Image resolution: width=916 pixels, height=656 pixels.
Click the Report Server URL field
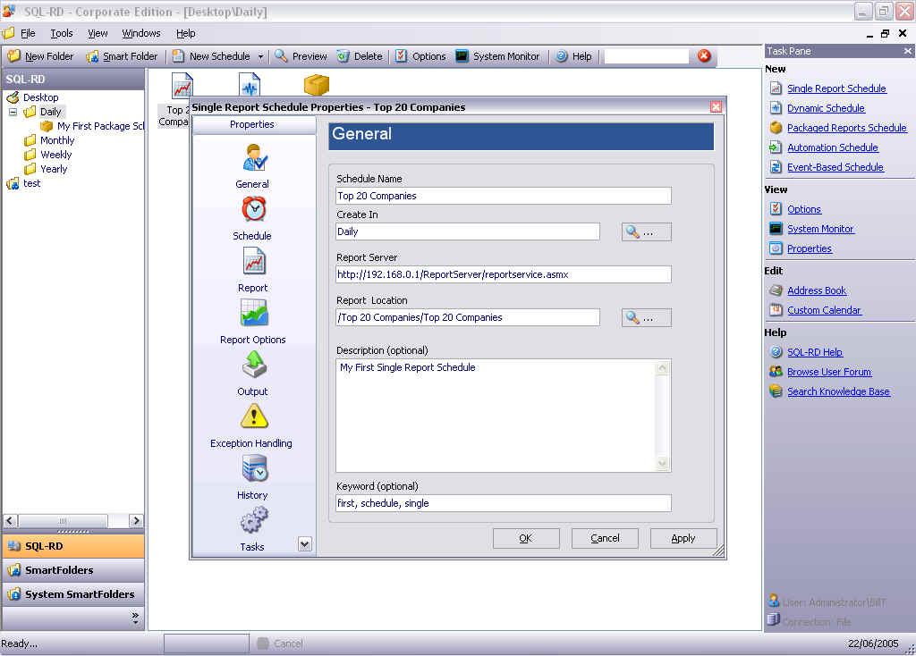(504, 275)
